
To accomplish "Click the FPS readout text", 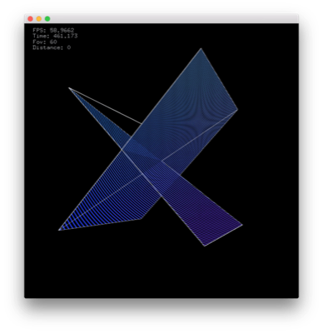I will [x=53, y=30].
